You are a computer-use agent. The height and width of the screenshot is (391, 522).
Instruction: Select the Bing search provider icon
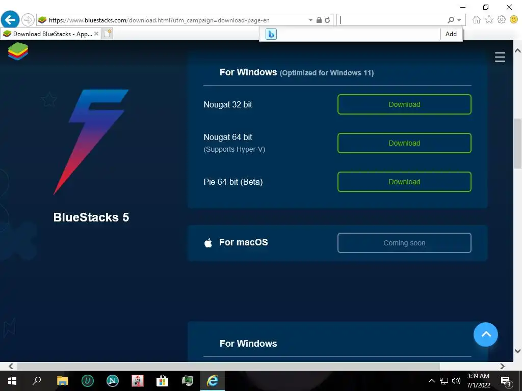(271, 34)
